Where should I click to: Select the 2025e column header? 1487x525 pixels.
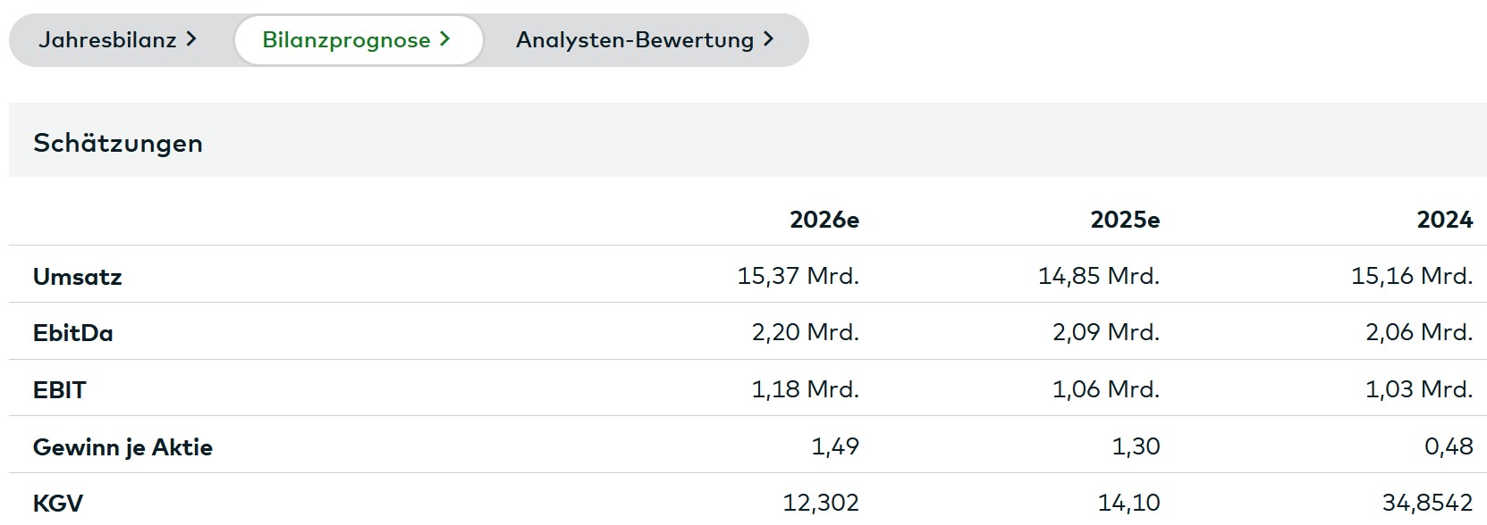tap(1125, 219)
